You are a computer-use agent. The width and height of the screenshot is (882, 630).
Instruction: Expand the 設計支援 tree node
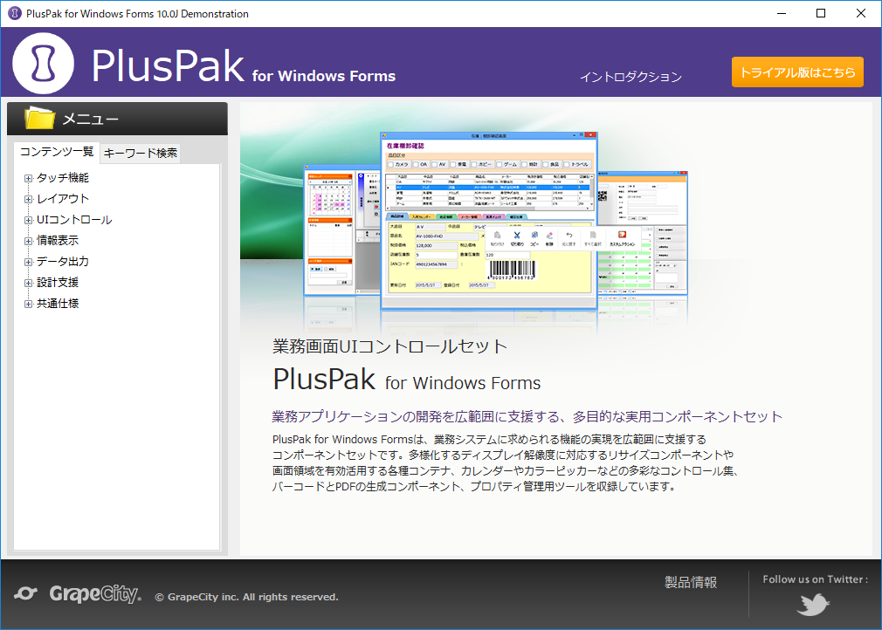click(28, 284)
